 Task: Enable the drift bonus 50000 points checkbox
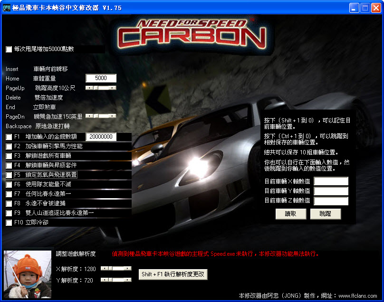(8, 49)
